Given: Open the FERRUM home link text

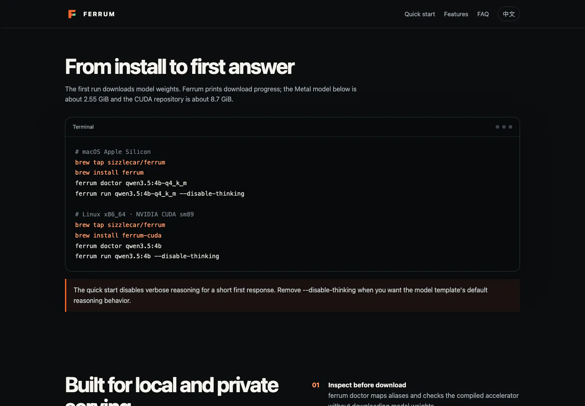Looking at the screenshot, I should [x=99, y=14].
